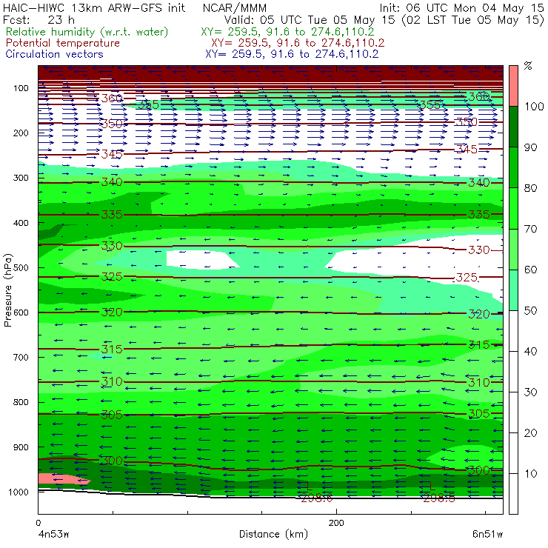Click the colorbar '100' label

coord(534,106)
